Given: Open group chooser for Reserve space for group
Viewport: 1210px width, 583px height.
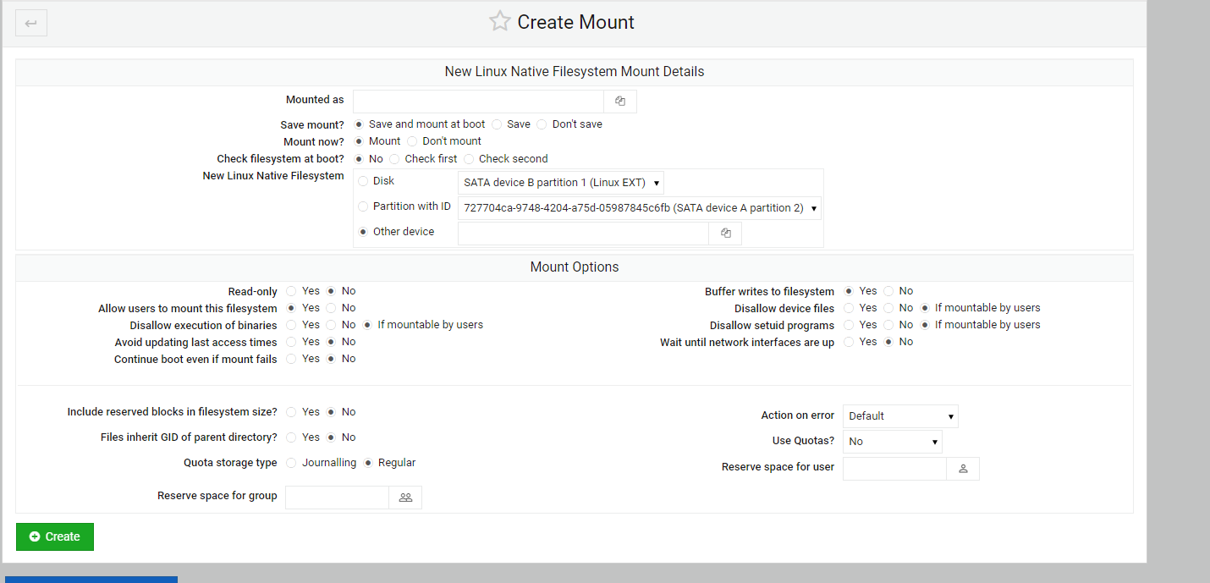Looking at the screenshot, I should 405,498.
